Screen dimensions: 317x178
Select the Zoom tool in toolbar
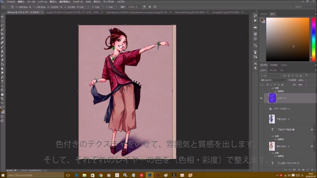[2, 99]
